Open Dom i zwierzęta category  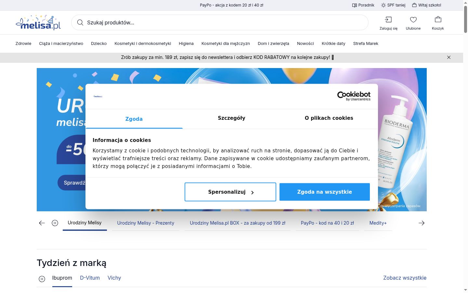(273, 43)
